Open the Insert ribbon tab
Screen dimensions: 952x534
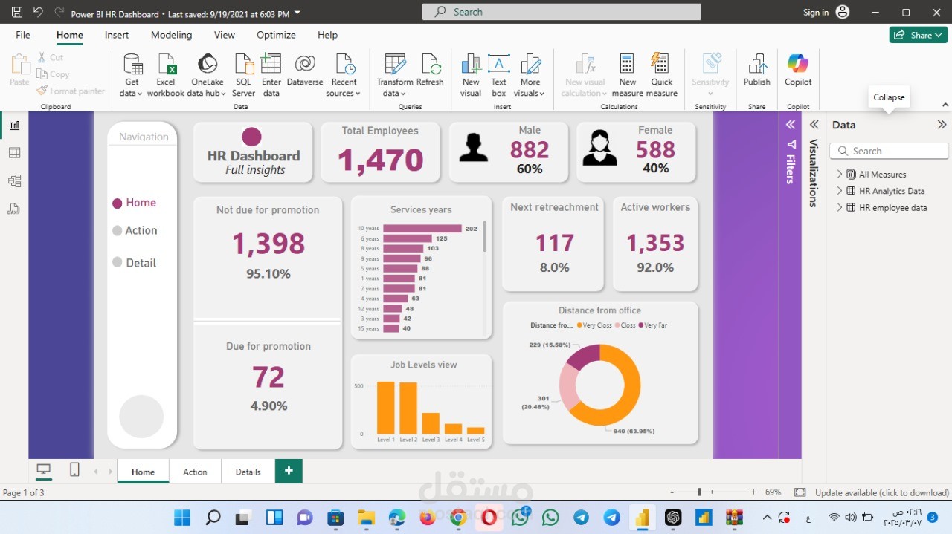pyautogui.click(x=117, y=35)
